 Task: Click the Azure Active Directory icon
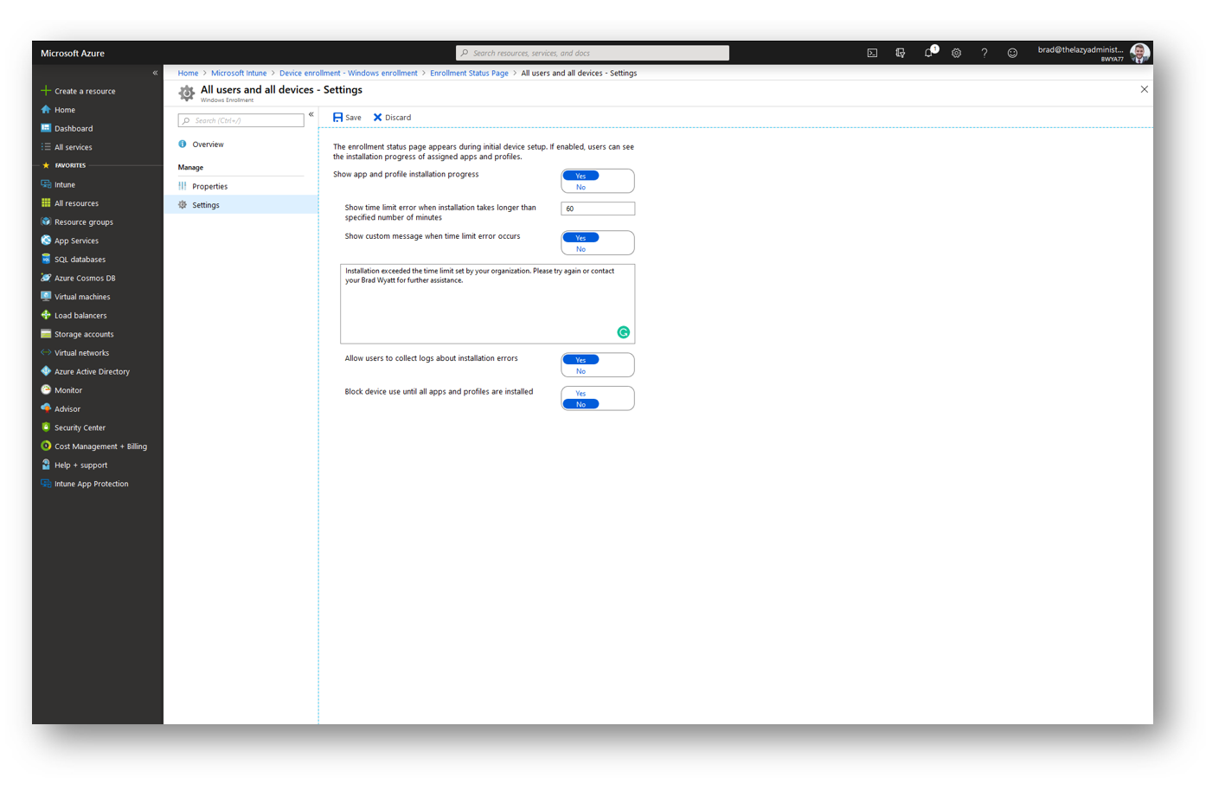tap(46, 371)
